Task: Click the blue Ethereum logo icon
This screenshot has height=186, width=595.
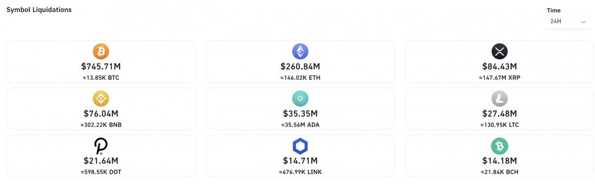Action: (300, 51)
